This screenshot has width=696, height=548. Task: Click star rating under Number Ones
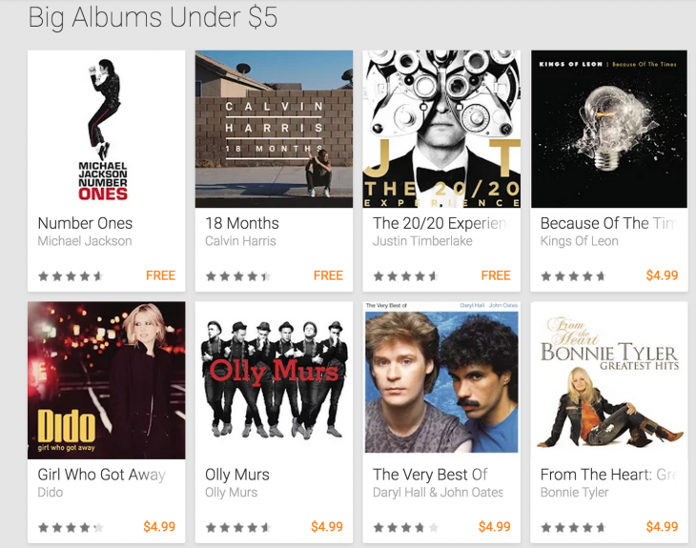pos(71,276)
